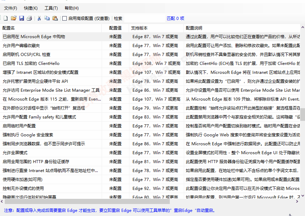Sort by the 配置说明 column header
The width and height of the screenshot is (305, 216).
click(242, 28)
